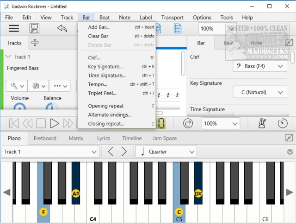The image size is (296, 223).
Task: Click the Fingered Bass instrument name
Action: [23, 68]
